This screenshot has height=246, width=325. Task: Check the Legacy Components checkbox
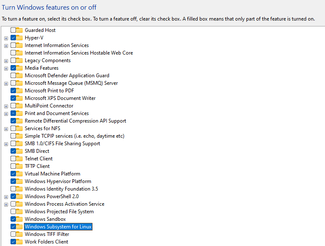(13, 60)
